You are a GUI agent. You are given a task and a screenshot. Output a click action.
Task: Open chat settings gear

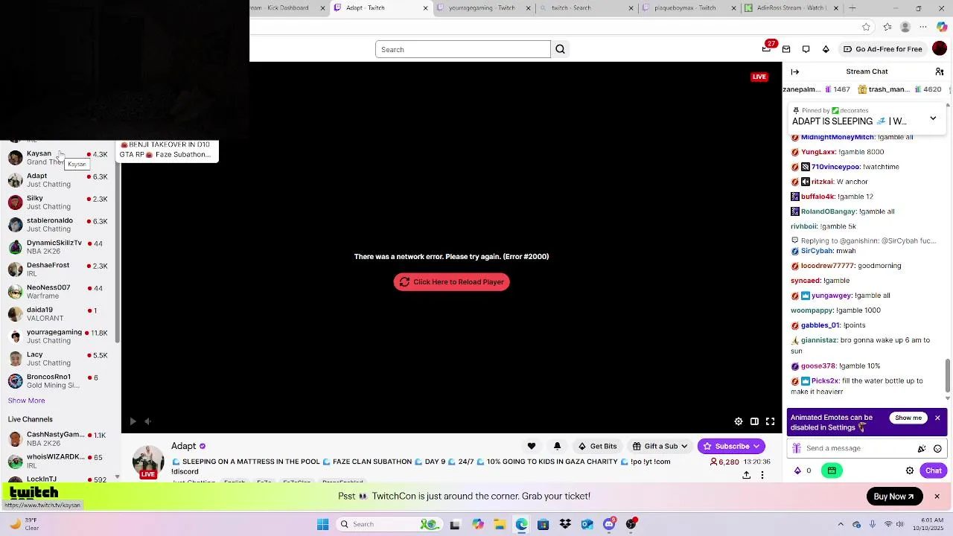pyautogui.click(x=909, y=470)
